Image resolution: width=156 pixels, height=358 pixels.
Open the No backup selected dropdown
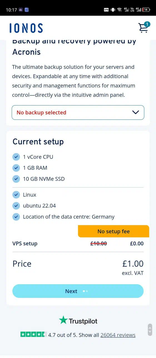pos(78,112)
